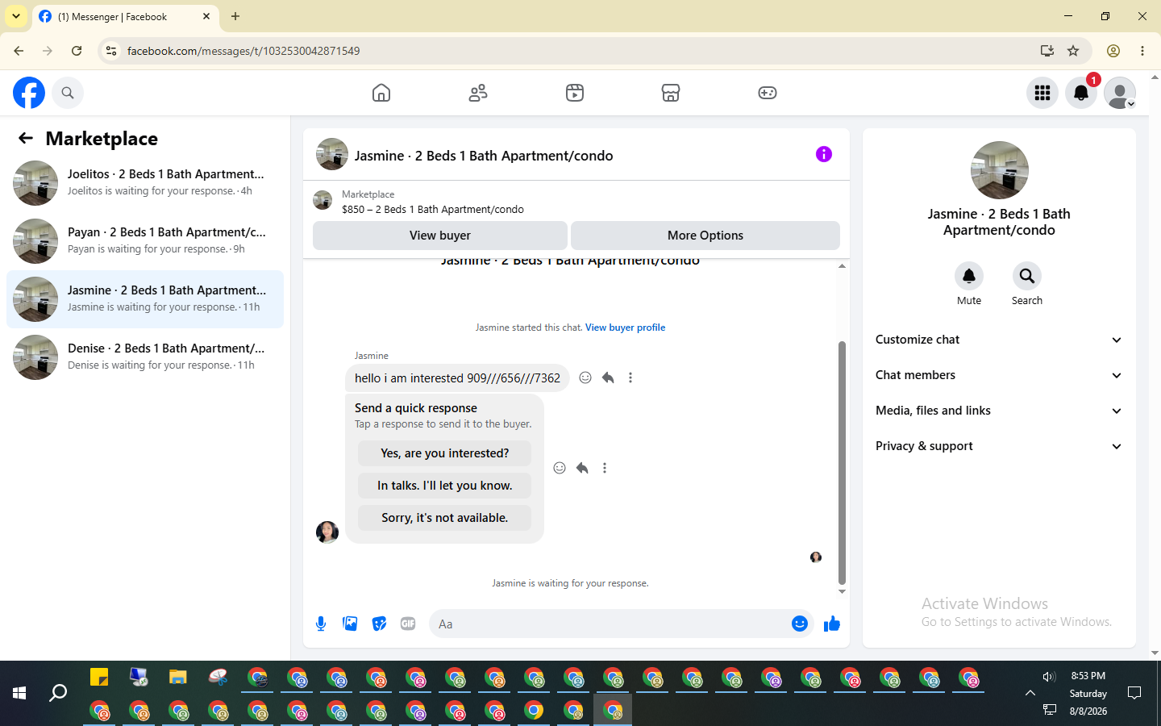Go to the Home feed icon

point(381,93)
